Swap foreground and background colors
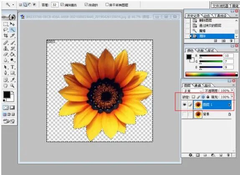This screenshot has width=240, height=175. click(x=13, y=92)
